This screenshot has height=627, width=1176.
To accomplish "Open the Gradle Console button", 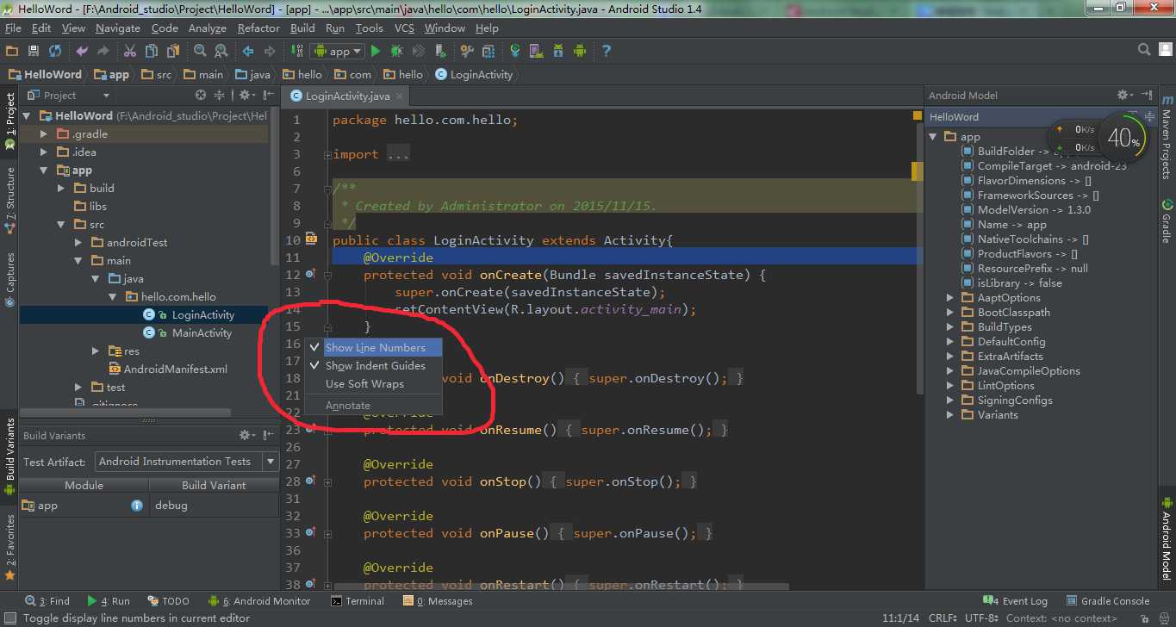I will 1108,601.
